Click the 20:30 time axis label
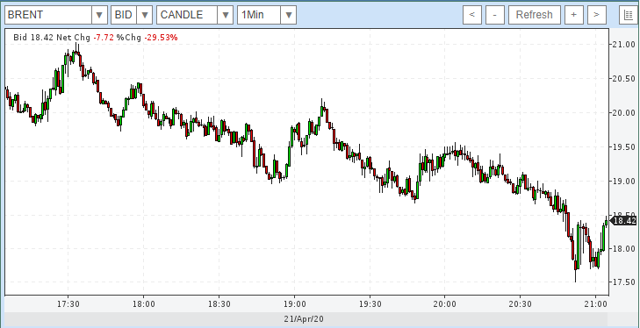 (520, 304)
